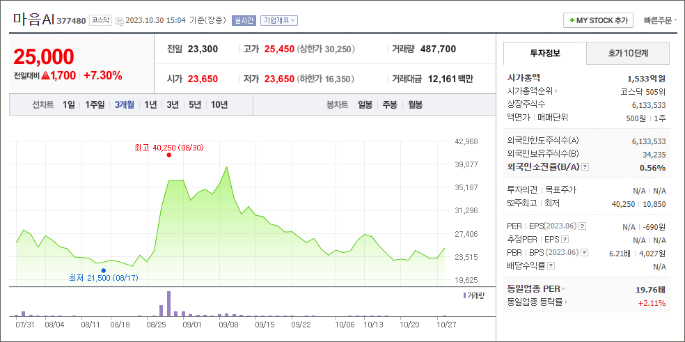
Task: Click the 52주최고 label
Action: (x=522, y=203)
